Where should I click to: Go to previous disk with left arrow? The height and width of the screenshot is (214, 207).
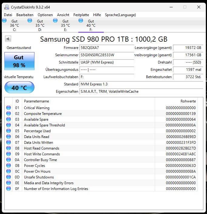[8, 39]
